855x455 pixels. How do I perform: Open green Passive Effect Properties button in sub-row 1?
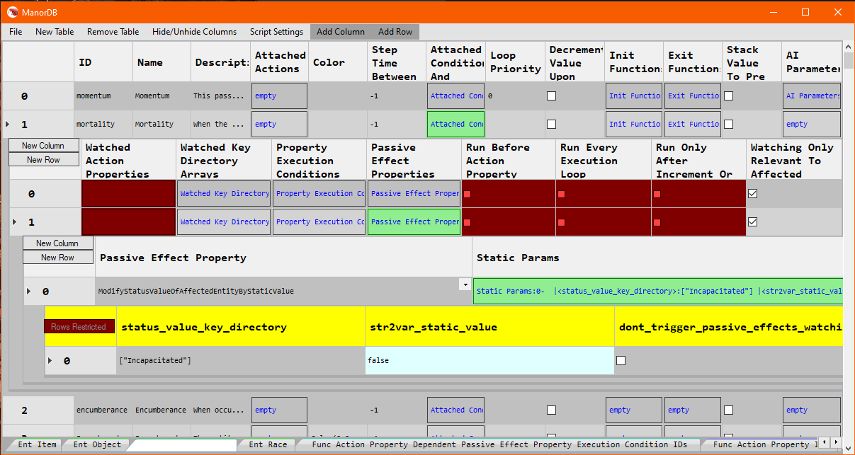[414, 221]
